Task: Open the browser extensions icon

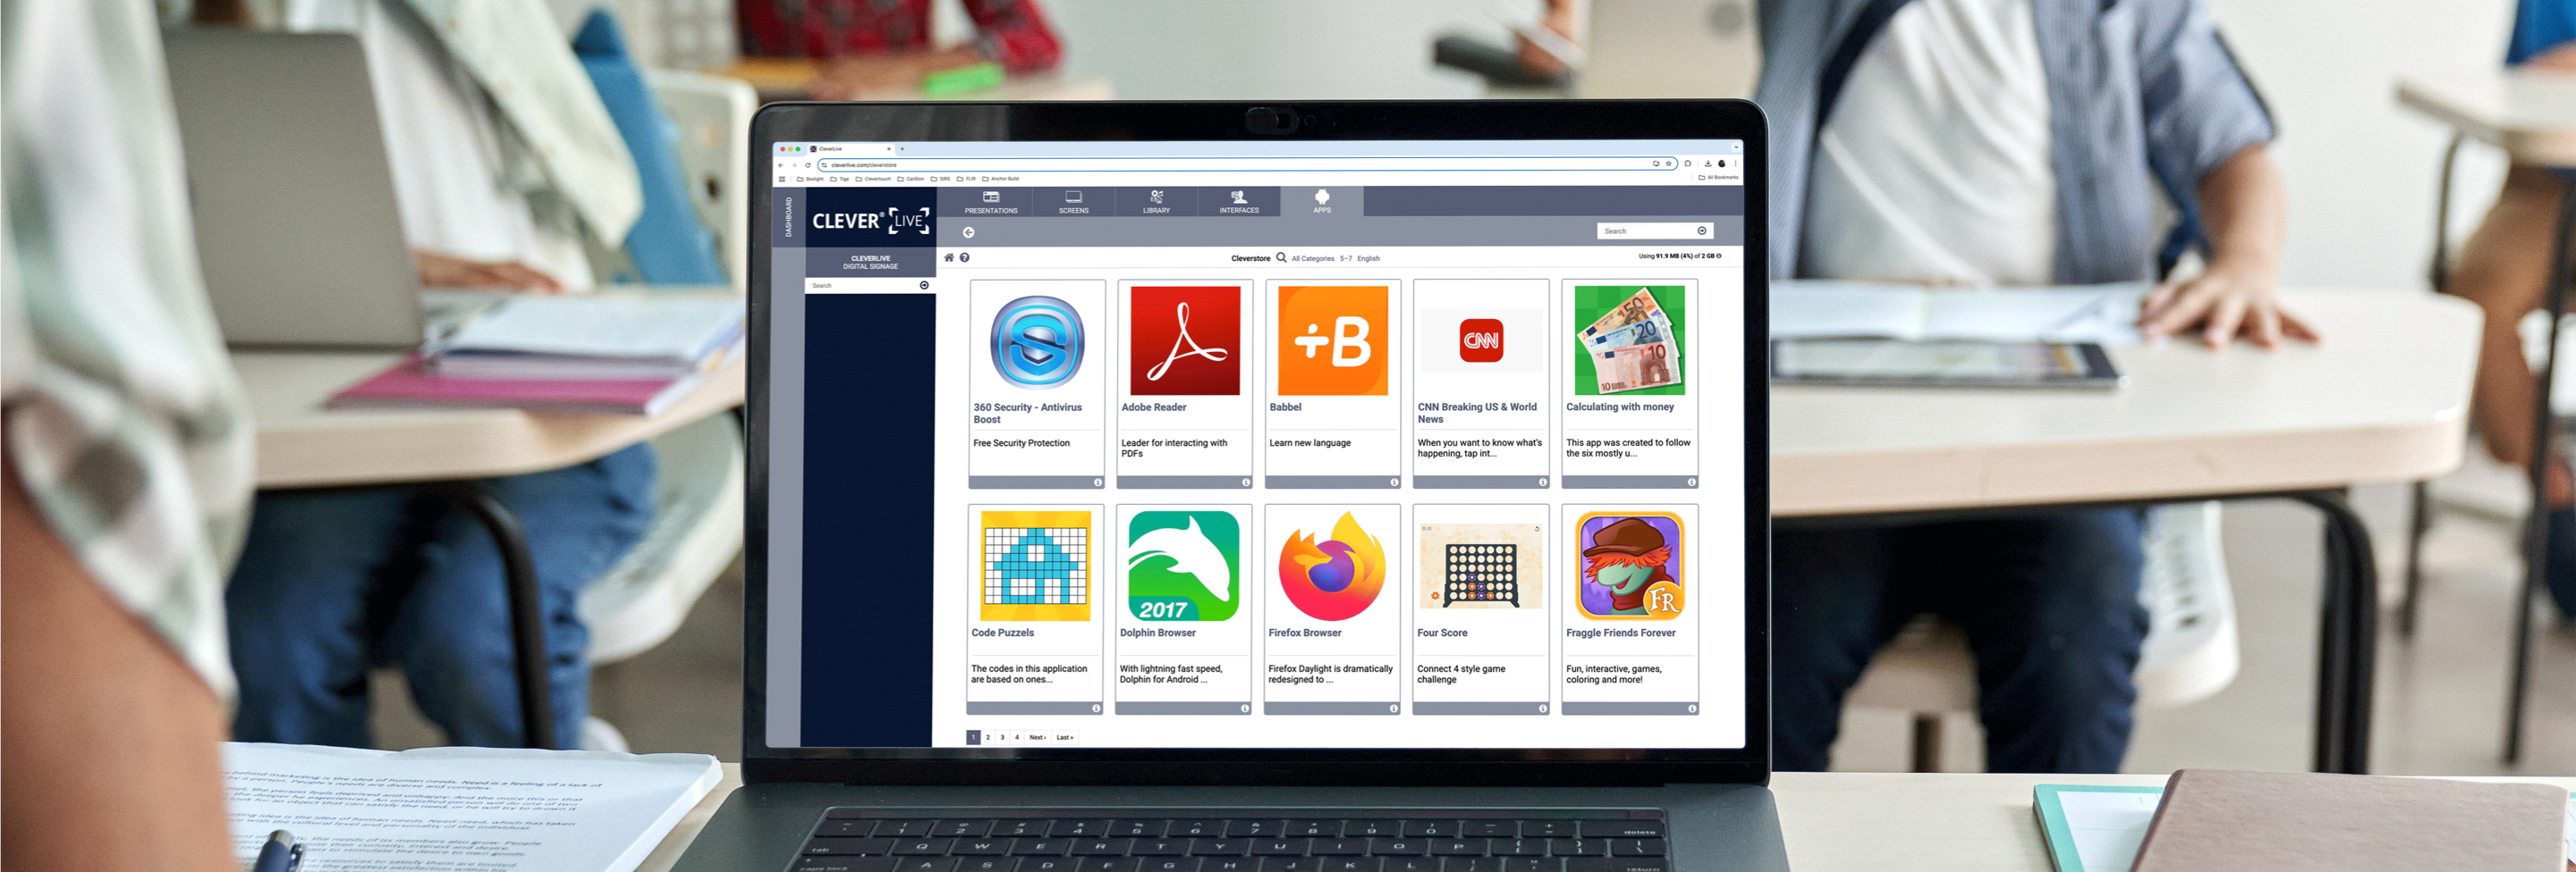Action: click(1688, 163)
